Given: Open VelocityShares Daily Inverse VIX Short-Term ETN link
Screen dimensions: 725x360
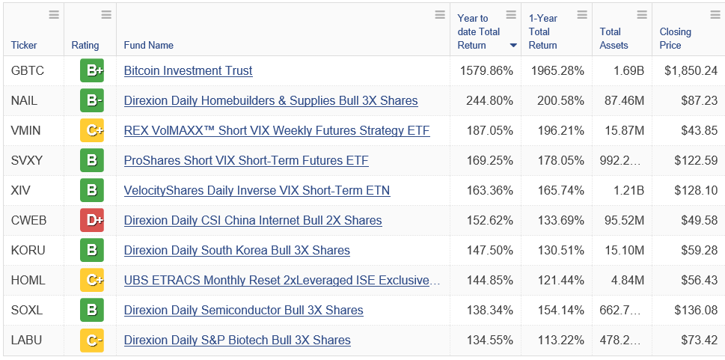Looking at the screenshot, I should (x=257, y=191).
